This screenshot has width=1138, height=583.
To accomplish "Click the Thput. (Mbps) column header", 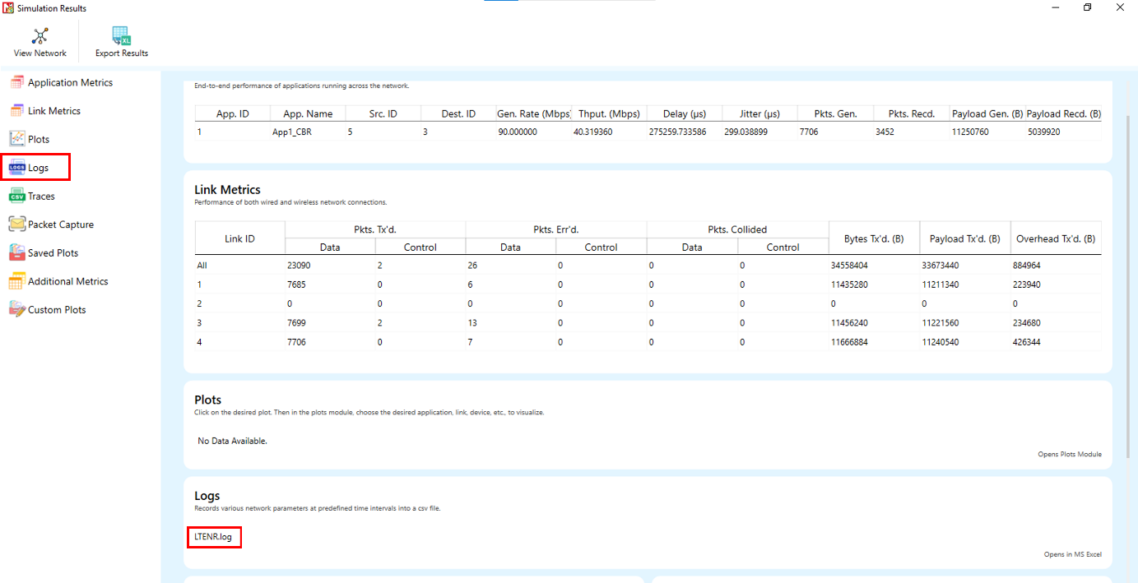I will 609,114.
